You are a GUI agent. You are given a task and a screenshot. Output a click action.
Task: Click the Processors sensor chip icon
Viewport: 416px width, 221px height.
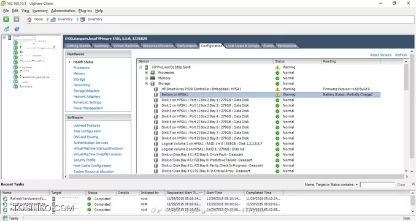coord(153,72)
